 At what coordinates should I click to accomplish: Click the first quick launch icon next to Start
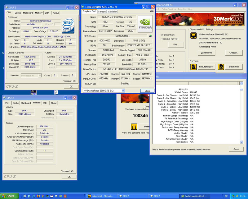(25, 196)
